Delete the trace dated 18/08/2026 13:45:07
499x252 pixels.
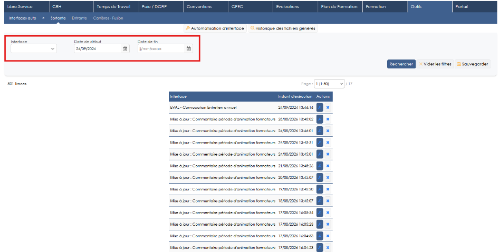(x=328, y=201)
